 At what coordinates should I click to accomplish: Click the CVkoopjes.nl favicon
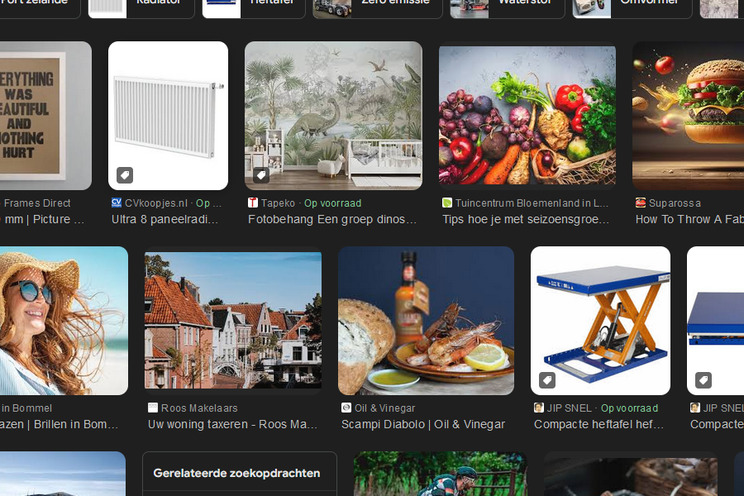tap(117, 203)
